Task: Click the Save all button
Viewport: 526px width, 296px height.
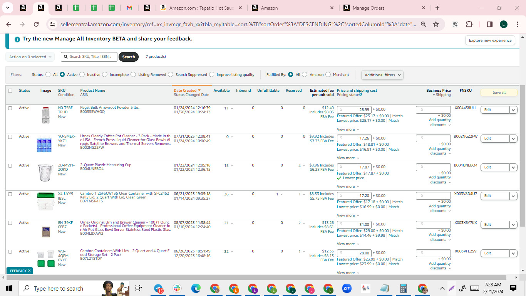Action: [x=499, y=92]
